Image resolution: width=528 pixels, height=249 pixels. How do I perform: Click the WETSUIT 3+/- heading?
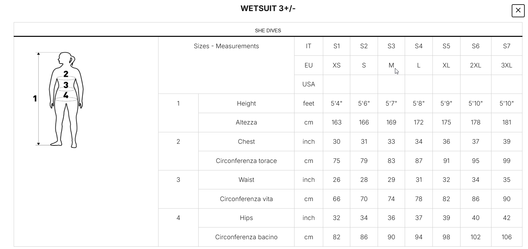tap(268, 8)
